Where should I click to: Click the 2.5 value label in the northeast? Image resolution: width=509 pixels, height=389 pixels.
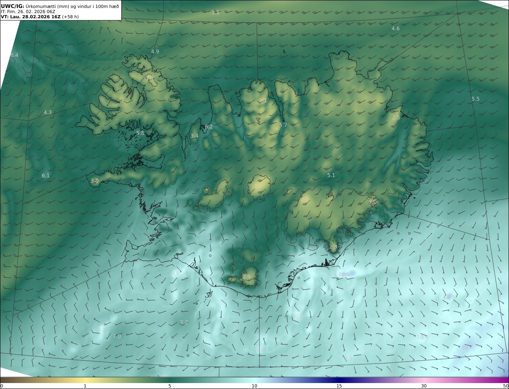click(396, 118)
